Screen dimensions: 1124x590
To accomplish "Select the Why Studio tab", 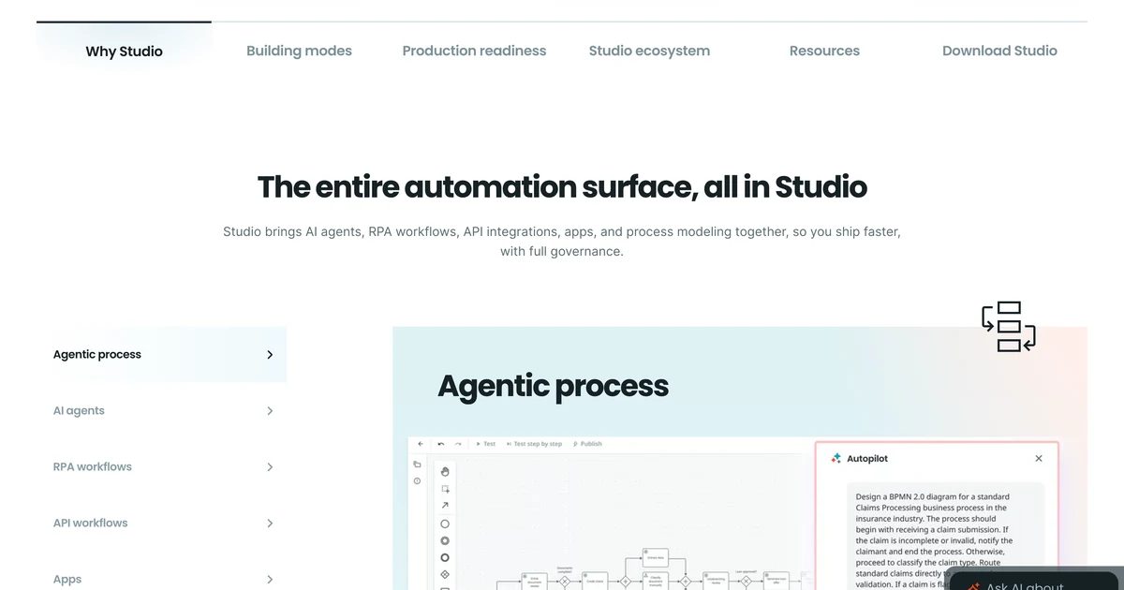I will coord(124,52).
